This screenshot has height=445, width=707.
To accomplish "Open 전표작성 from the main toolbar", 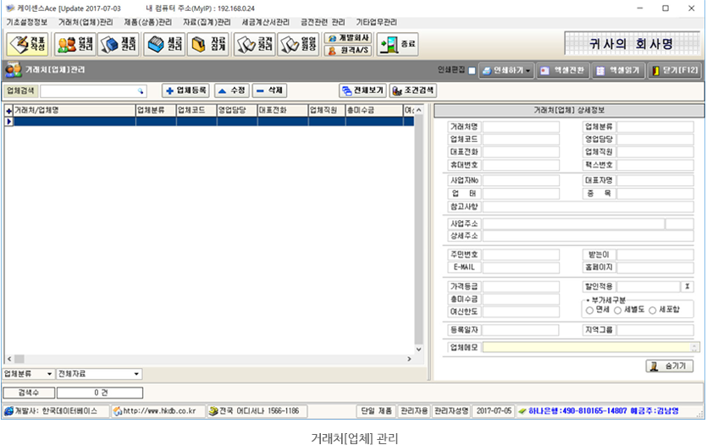I will (x=27, y=45).
